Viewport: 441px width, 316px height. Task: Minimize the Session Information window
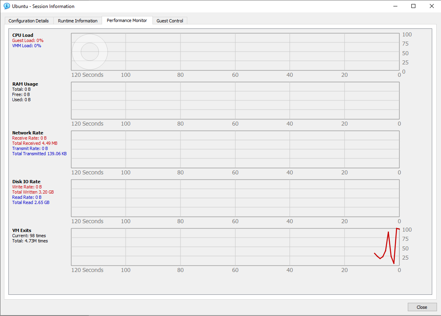395,6
